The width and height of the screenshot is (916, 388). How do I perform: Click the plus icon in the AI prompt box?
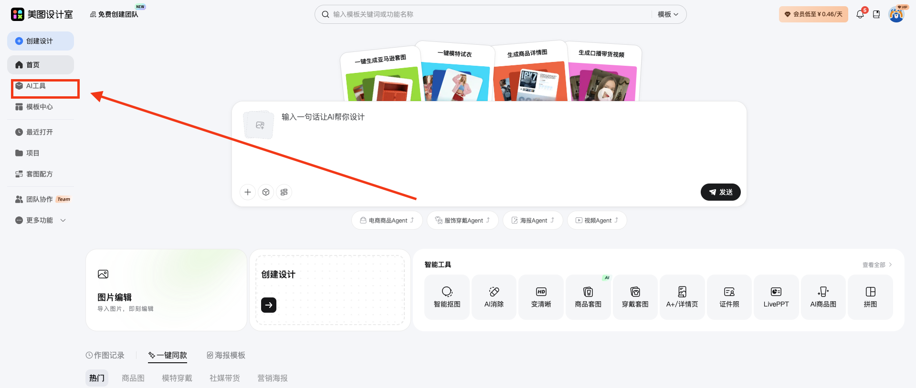[x=247, y=192]
